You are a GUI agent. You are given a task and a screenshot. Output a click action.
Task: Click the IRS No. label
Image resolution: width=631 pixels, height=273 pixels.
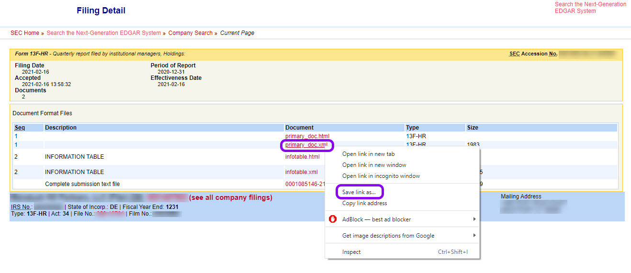coord(22,207)
